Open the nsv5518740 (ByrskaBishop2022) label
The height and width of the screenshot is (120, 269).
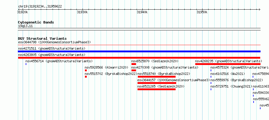pos(164,74)
